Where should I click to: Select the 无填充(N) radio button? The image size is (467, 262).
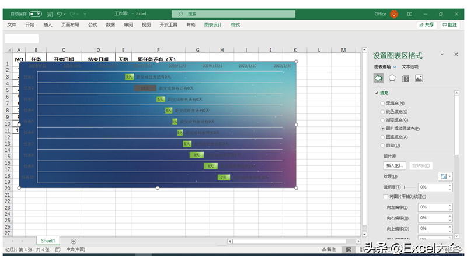point(382,104)
